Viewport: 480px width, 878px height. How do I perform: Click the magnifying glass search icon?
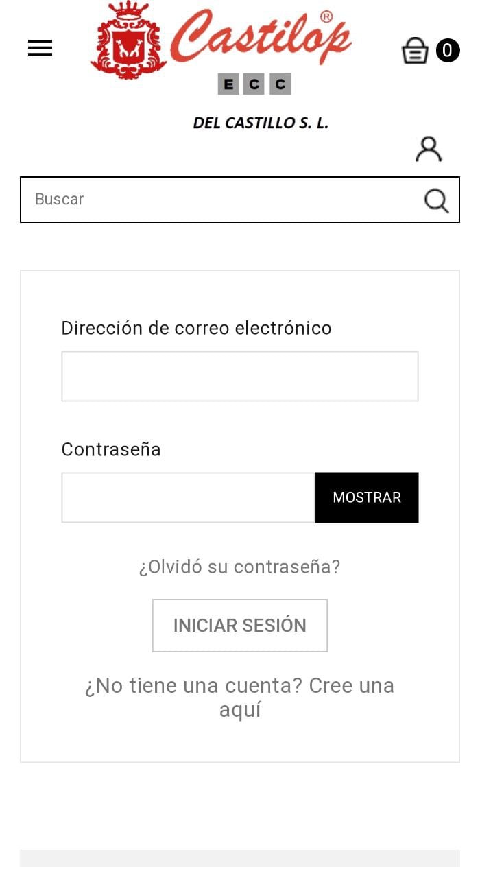tap(435, 200)
